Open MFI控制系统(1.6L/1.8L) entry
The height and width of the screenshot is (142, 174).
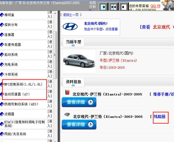(x=23, y=84)
